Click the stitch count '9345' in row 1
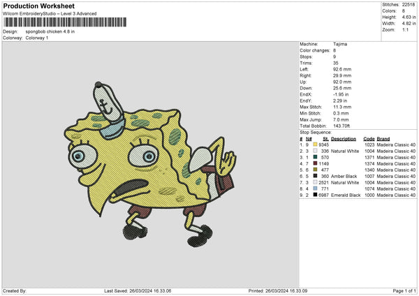The height and width of the screenshot is (296, 419). pos(323,145)
